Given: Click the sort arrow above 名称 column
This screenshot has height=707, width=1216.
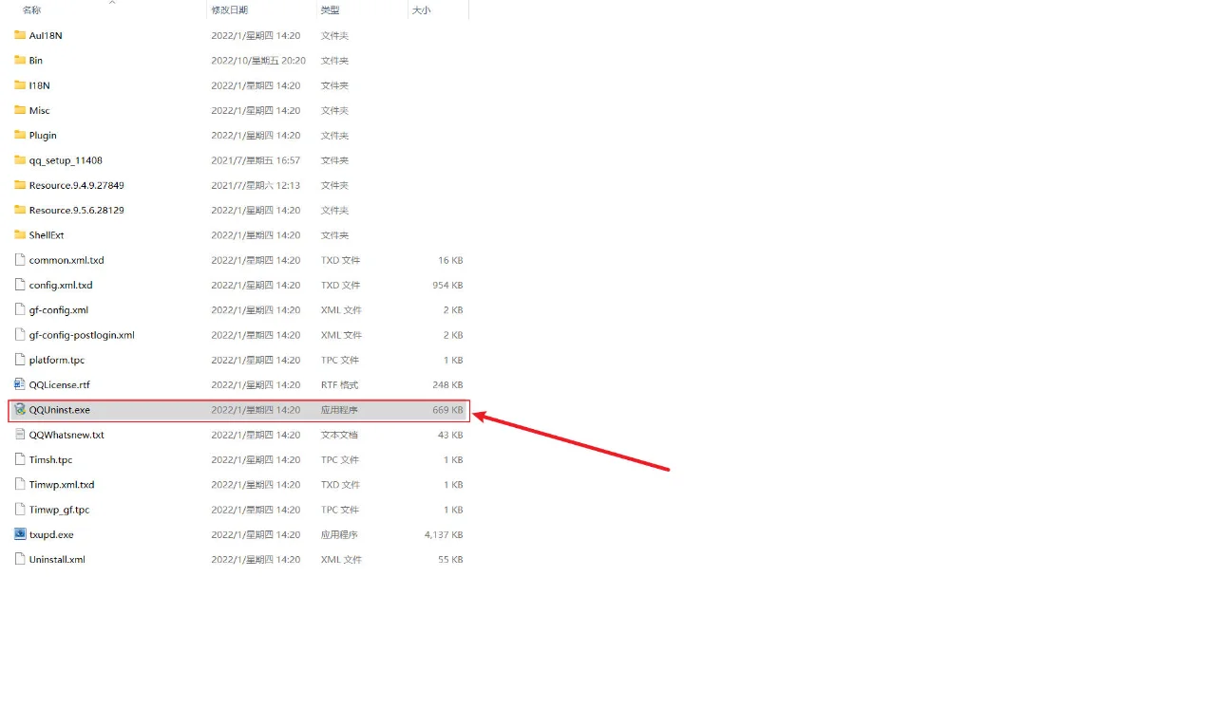Looking at the screenshot, I should coord(112,3).
